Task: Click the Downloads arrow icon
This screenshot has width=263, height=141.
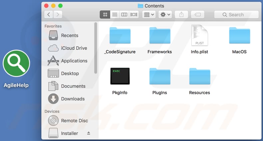Action: click(53, 99)
